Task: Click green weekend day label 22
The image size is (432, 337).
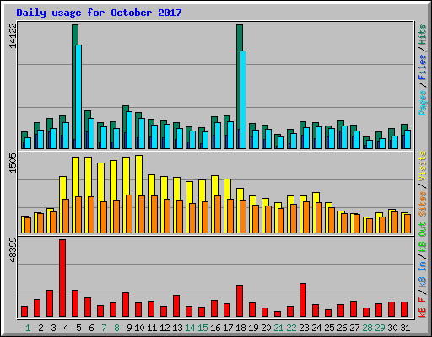Action: [x=291, y=328]
